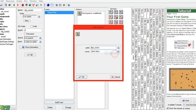This screenshot has height=110, width=196.
Task: Create a script using toolbar script icon
Action: 37,5
